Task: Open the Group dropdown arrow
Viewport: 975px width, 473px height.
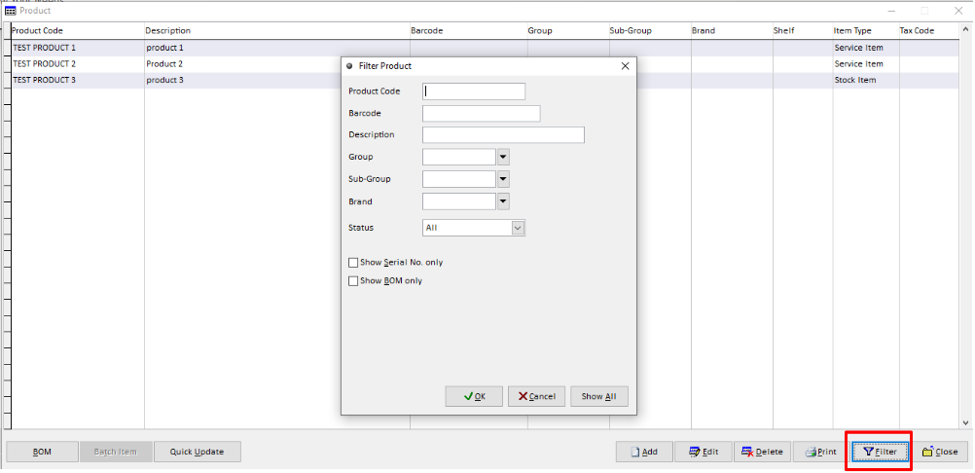Action: pyautogui.click(x=504, y=157)
